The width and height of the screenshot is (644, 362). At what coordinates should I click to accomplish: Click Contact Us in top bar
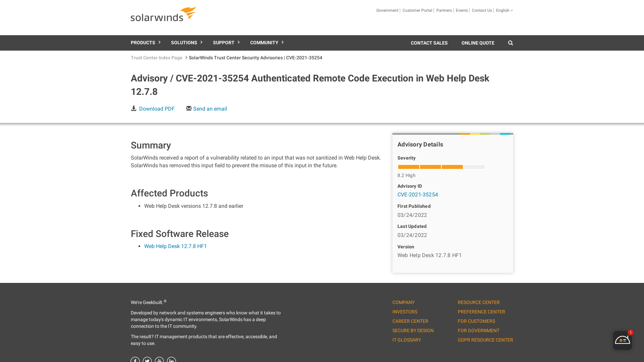482,10
